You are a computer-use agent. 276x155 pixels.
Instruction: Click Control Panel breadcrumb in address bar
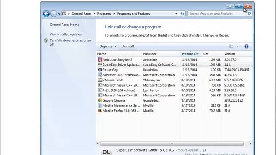(x=82, y=14)
